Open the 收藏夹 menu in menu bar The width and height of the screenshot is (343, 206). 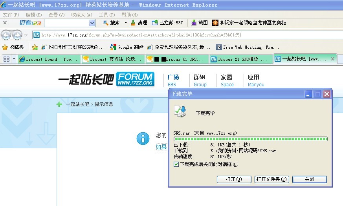(82, 15)
